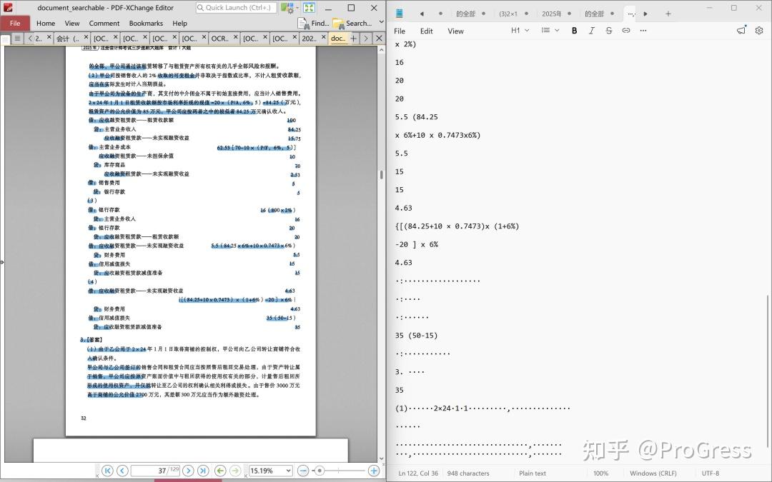Open the Home tab in PDF-XChange Editor

(46, 23)
